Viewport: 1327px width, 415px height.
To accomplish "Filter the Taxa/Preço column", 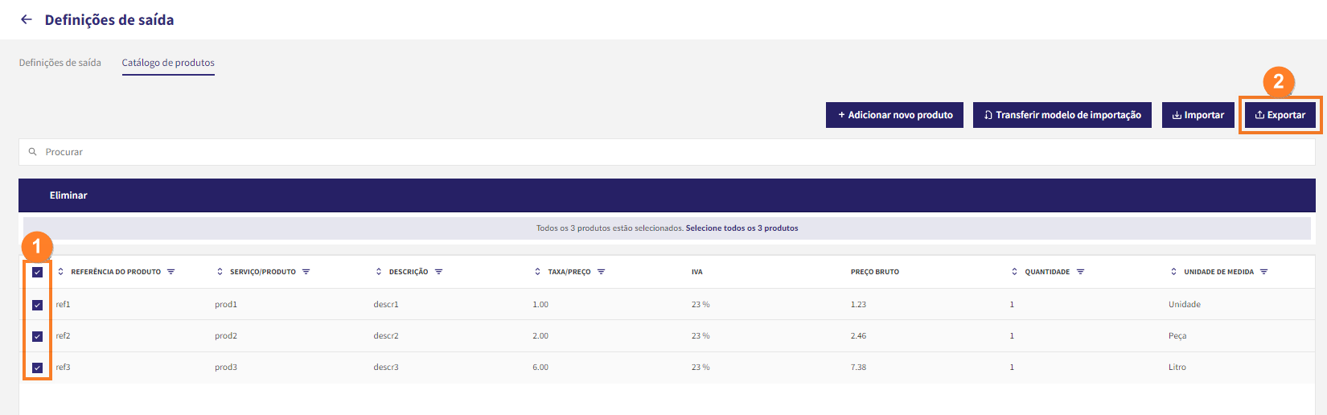I will 601,272.
